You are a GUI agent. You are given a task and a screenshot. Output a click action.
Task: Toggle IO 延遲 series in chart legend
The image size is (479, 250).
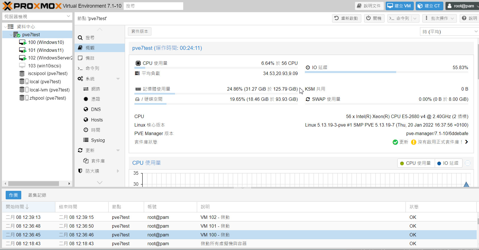click(448, 163)
